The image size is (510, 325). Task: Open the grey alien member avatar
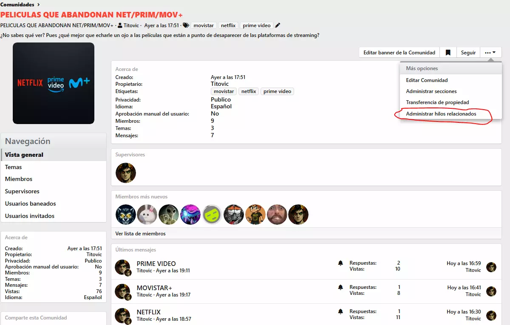click(x=169, y=215)
